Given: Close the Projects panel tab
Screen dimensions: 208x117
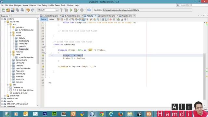Looking at the screenshot, I should (x=10, y=16).
